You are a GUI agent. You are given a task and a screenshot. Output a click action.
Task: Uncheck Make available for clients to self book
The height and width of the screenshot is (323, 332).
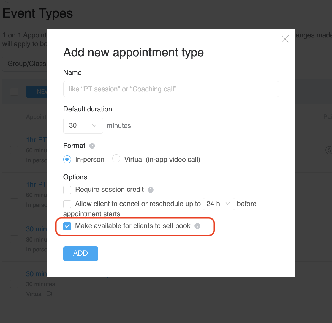coord(67,226)
